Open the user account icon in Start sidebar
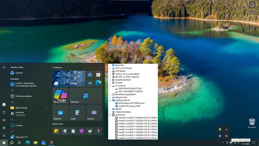Viewport: 259px width, 146px height. (x=4, y=104)
